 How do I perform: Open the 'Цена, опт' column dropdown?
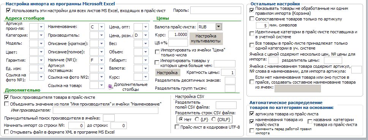coord(146,27)
